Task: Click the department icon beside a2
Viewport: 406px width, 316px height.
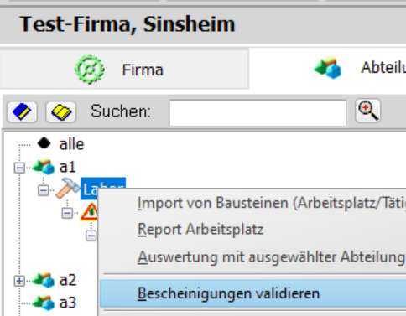Action: [x=44, y=280]
